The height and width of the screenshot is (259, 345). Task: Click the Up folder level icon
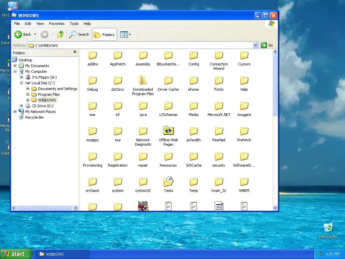click(x=61, y=34)
